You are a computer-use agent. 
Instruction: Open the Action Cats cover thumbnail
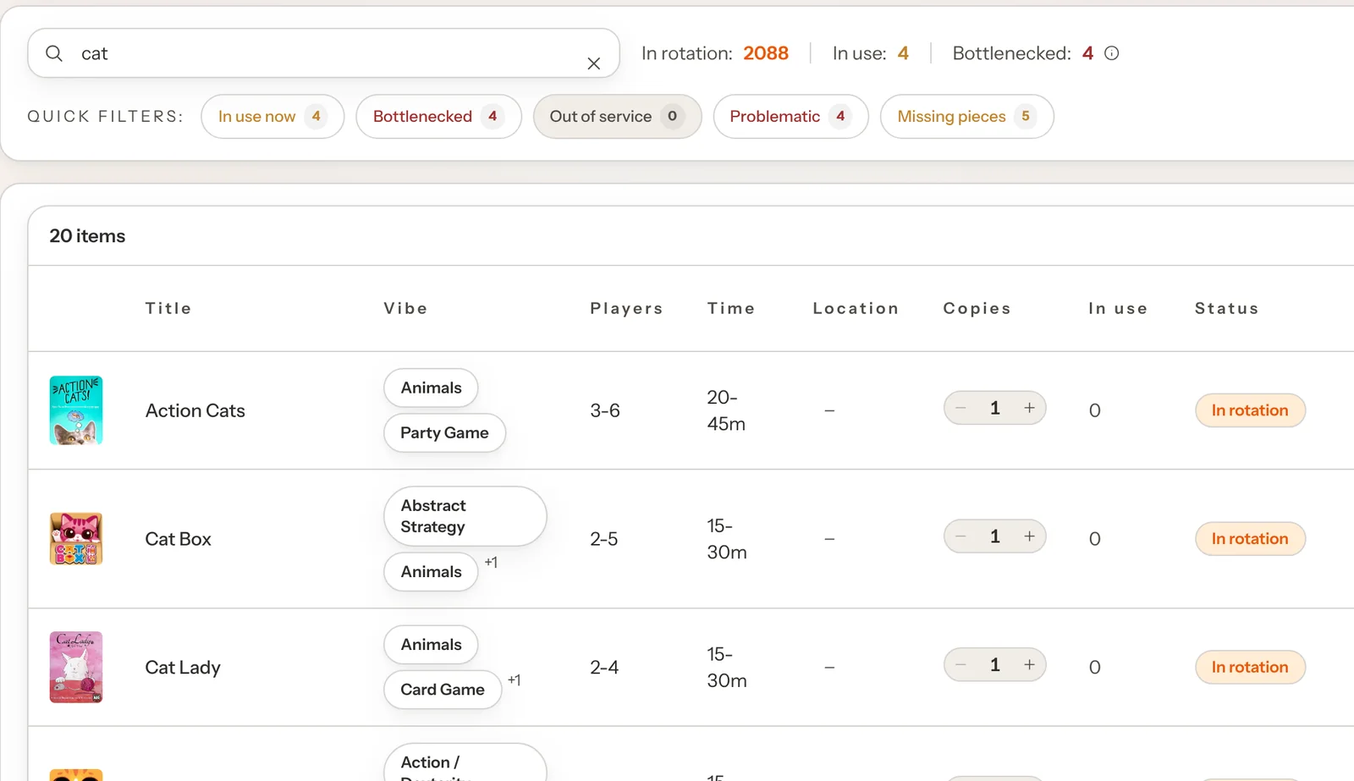pyautogui.click(x=76, y=410)
